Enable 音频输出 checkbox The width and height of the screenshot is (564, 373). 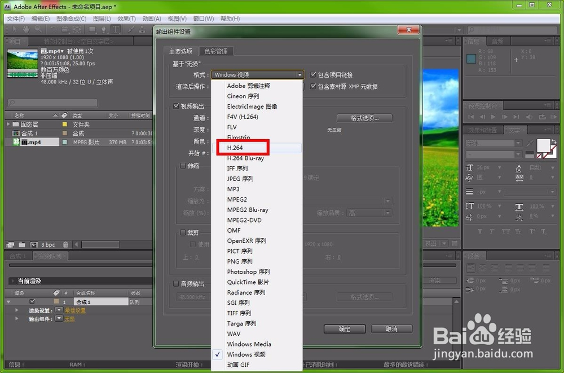176,283
